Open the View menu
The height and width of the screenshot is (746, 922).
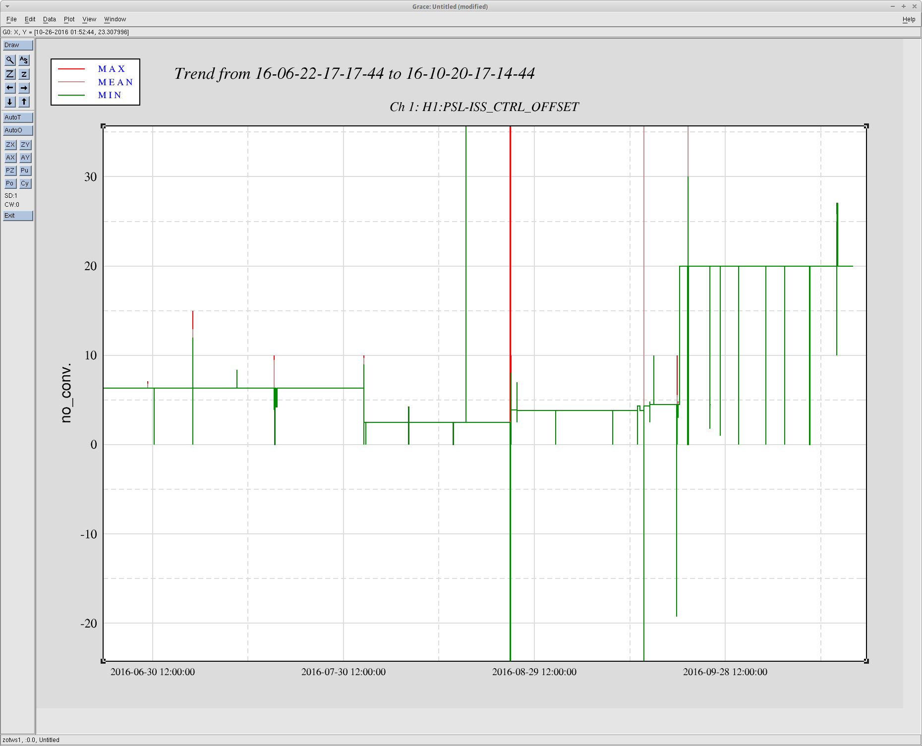click(89, 19)
